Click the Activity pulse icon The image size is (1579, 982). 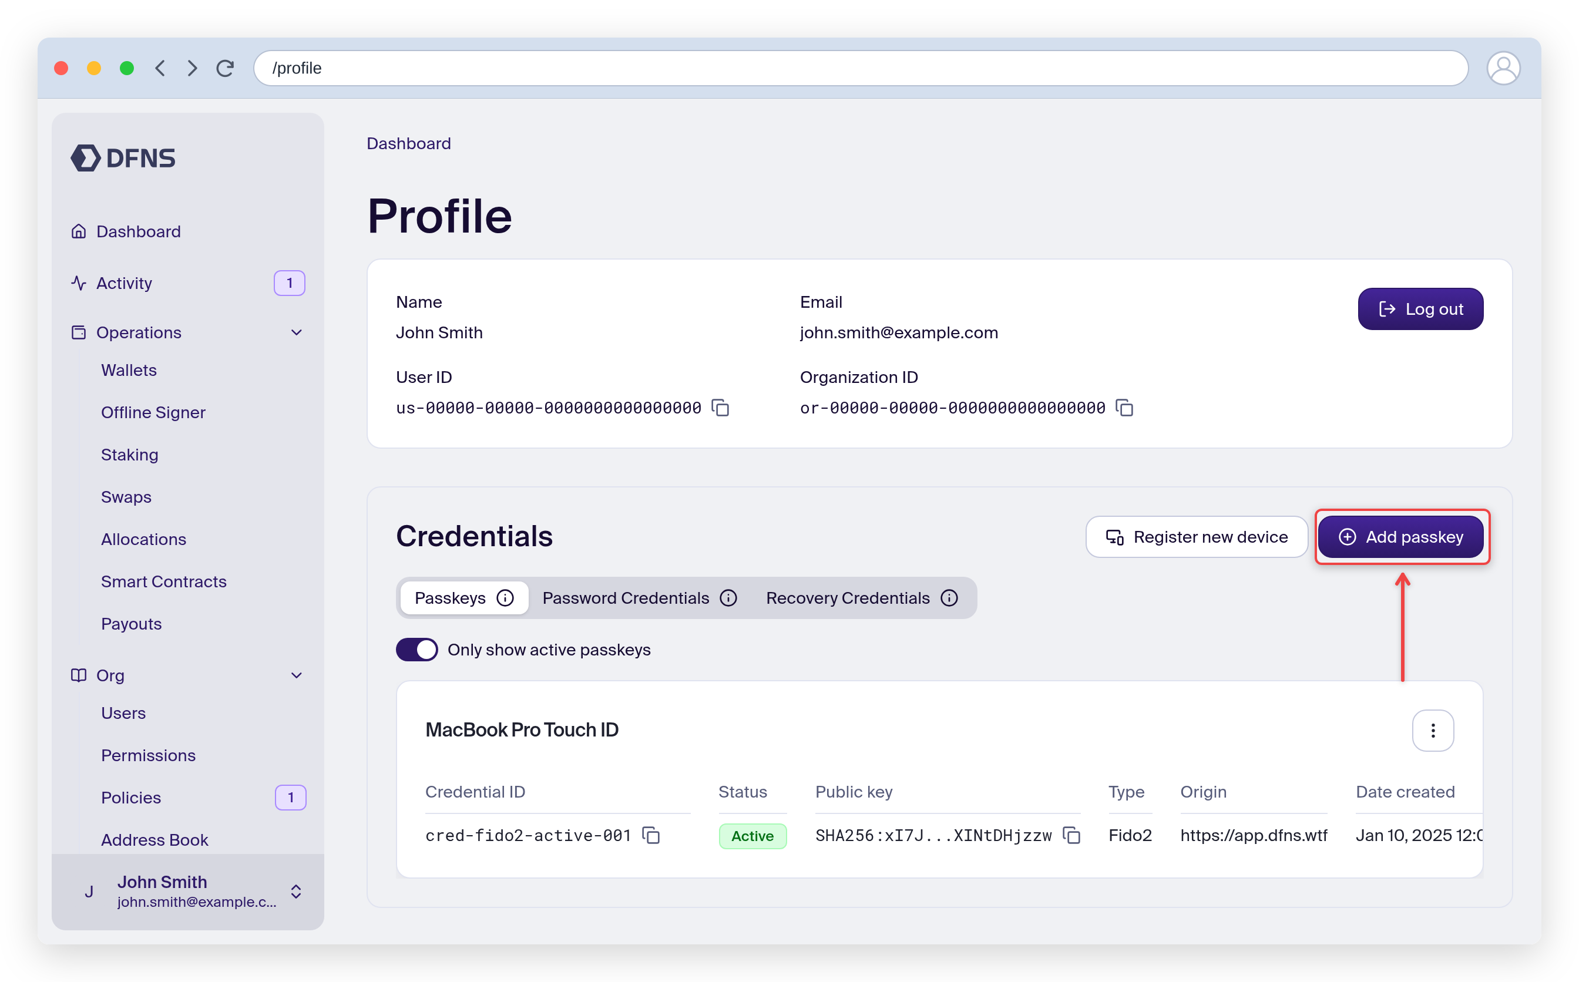point(79,283)
